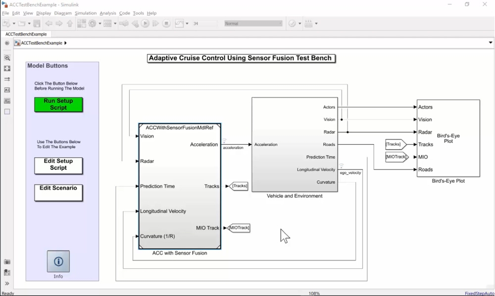Click the Area box palette icon

click(x=7, y=112)
